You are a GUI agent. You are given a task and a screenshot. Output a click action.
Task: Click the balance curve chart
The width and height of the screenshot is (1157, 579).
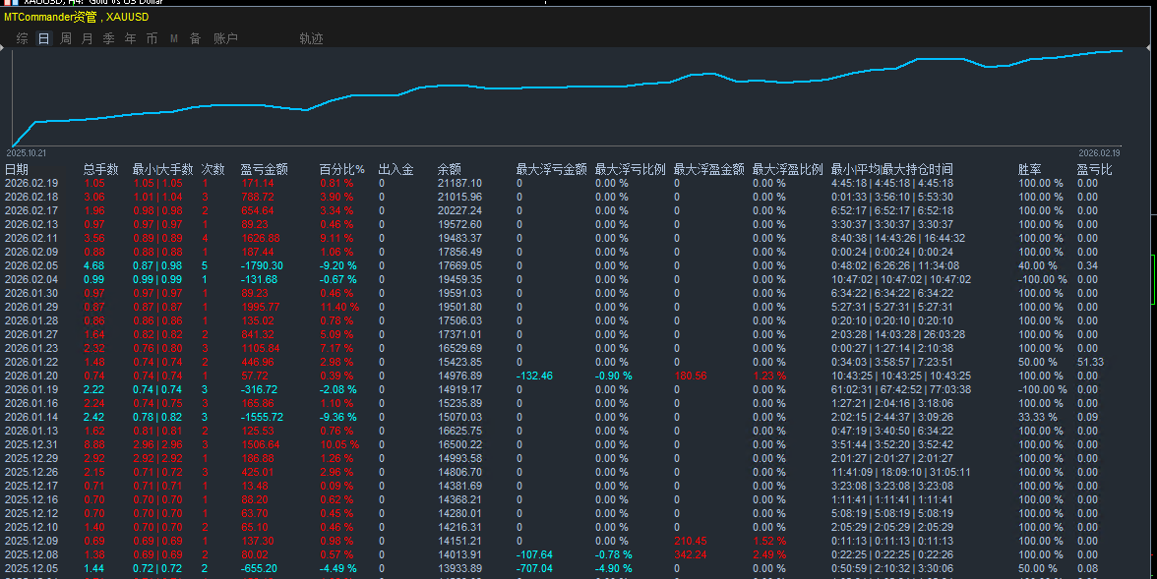(x=567, y=97)
